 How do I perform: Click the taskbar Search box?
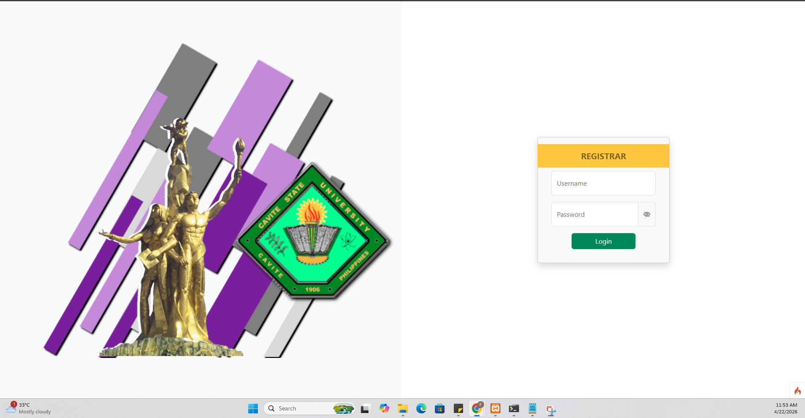click(309, 408)
